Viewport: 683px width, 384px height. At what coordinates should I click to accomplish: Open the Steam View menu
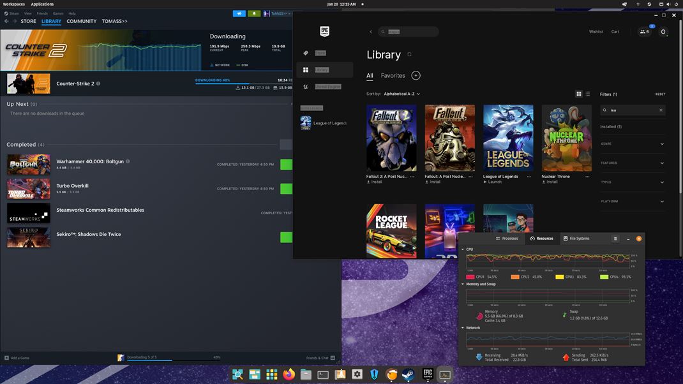coord(27,13)
